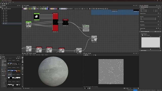Click the white uniform color node icon in palette

click(25, 9)
